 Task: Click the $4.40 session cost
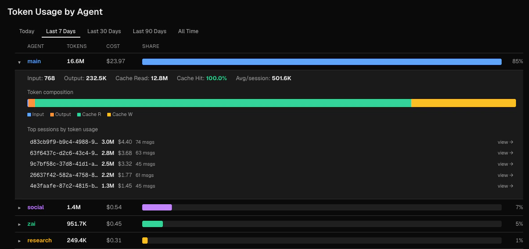[125, 142]
